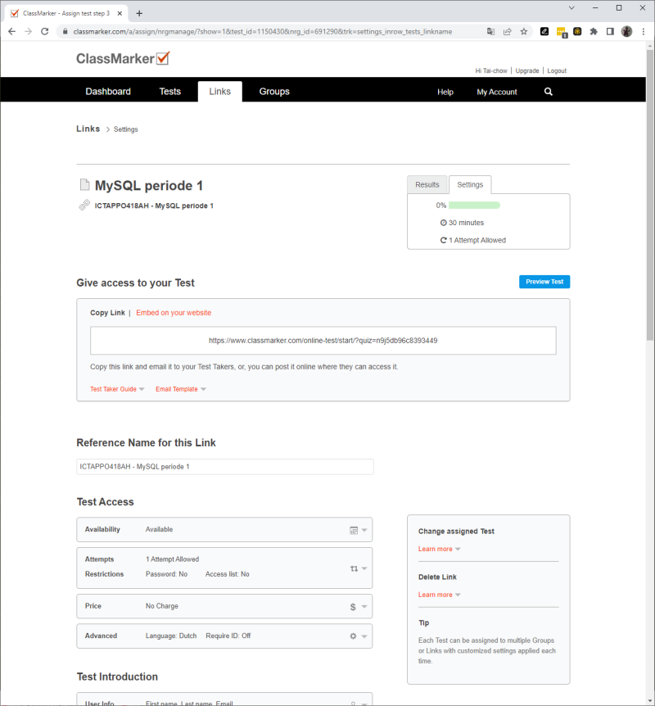Image resolution: width=655 pixels, height=706 pixels.
Task: Open Help in the navigation bar
Action: (445, 92)
